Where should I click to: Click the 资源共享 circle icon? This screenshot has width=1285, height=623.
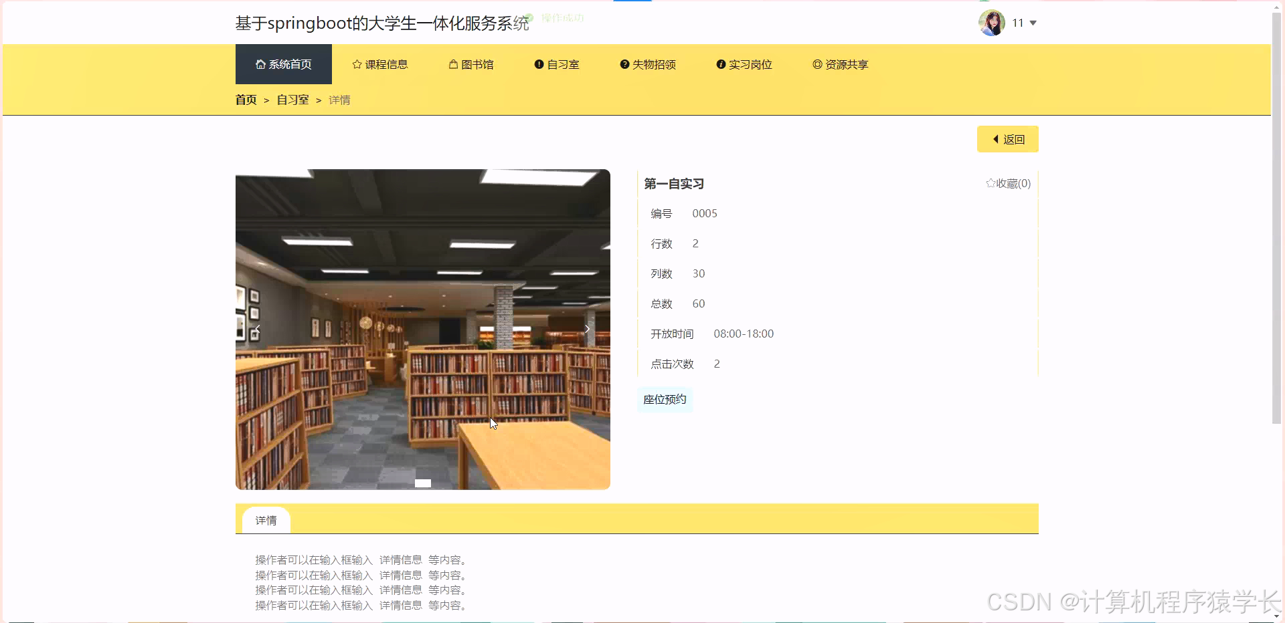point(816,64)
